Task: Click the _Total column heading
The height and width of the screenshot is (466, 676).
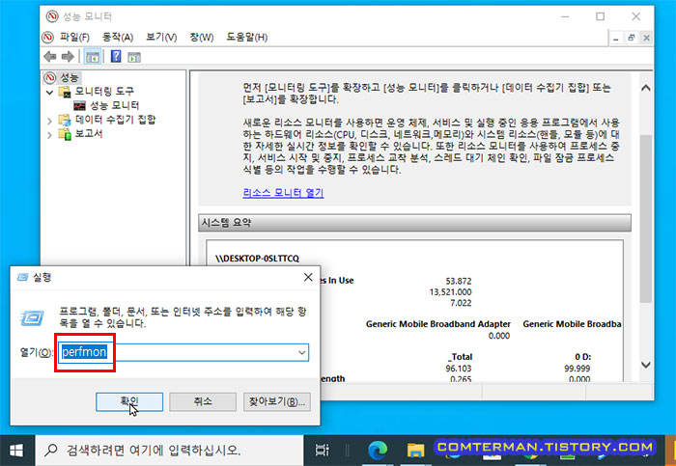Action: tap(460, 357)
